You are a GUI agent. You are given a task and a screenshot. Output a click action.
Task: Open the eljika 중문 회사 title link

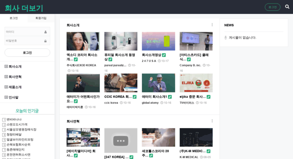192,97
